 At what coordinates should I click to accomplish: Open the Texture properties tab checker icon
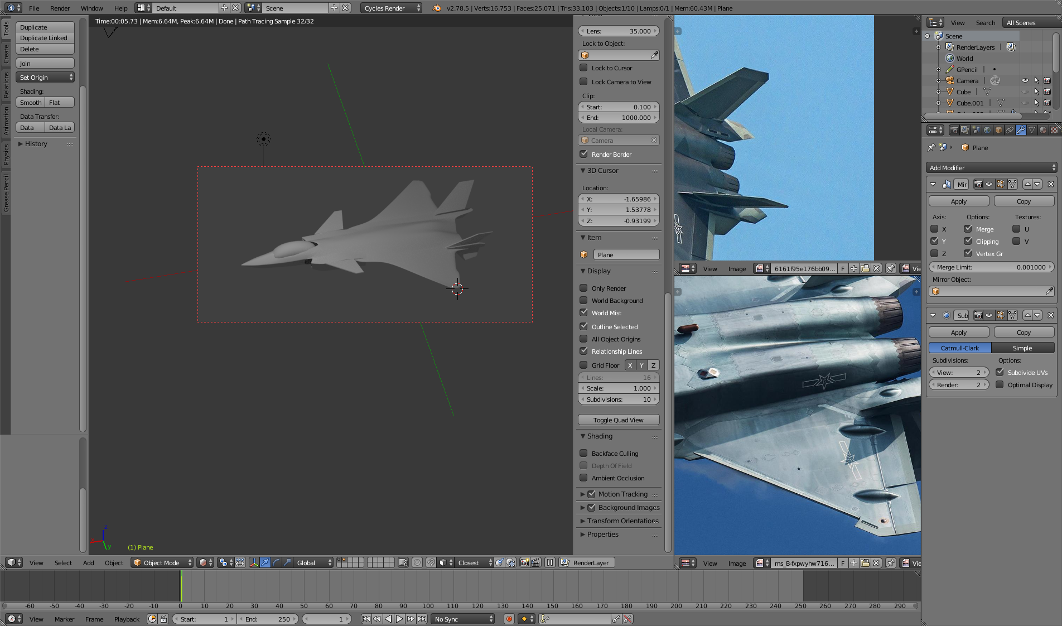pyautogui.click(x=1054, y=130)
